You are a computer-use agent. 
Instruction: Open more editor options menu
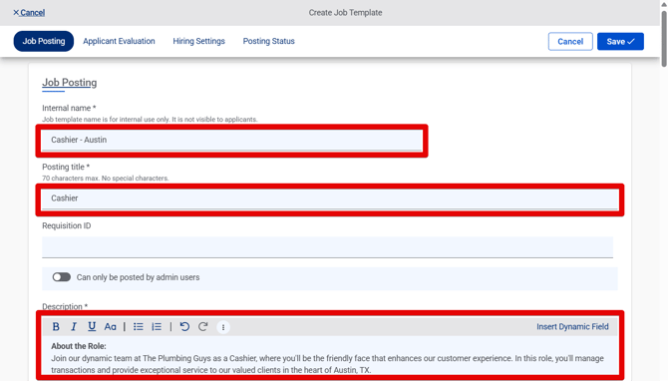tap(223, 327)
